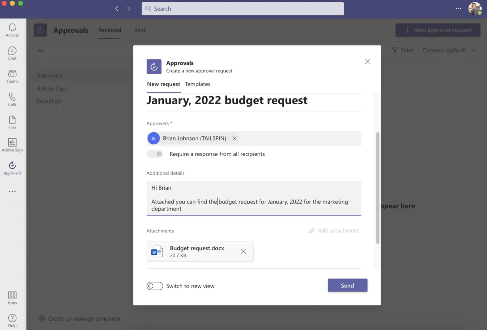Toggle Require a response from all recipients
The image size is (487, 330).
point(155,154)
